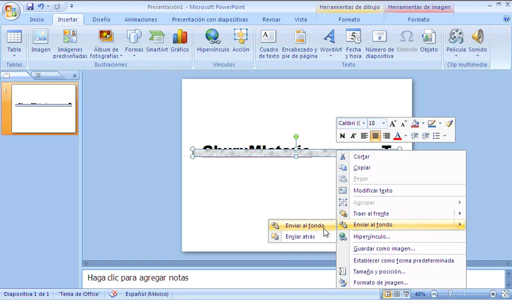Start slide show view from status bar
Image resolution: width=512 pixels, height=300 pixels.
click(406, 294)
